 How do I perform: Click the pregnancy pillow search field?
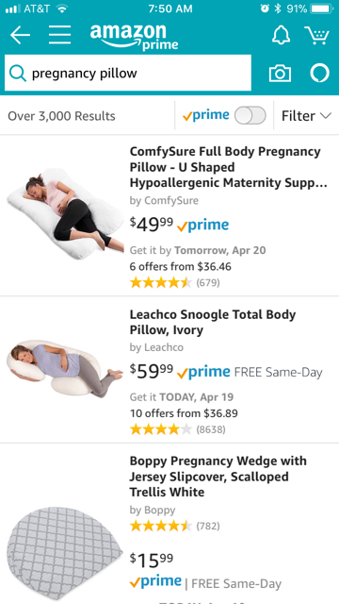click(x=128, y=73)
